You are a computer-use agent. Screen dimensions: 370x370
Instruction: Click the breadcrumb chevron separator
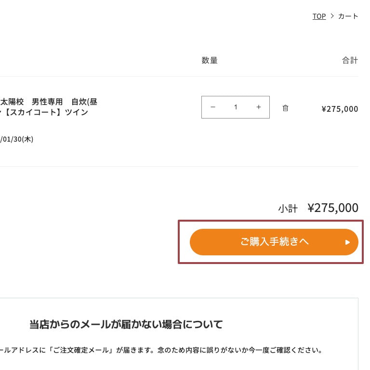click(332, 16)
